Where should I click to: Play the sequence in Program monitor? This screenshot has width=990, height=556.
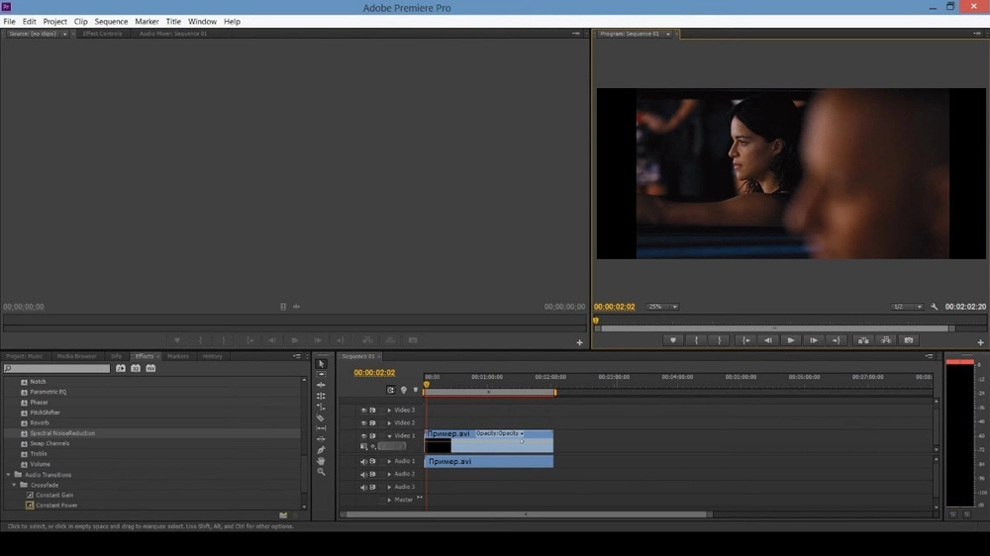point(790,340)
